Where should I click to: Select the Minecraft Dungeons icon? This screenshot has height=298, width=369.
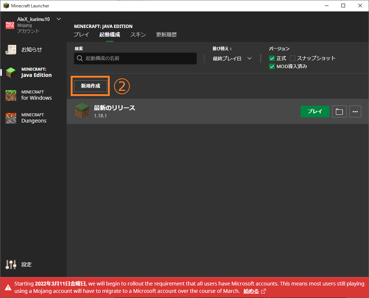click(x=11, y=118)
